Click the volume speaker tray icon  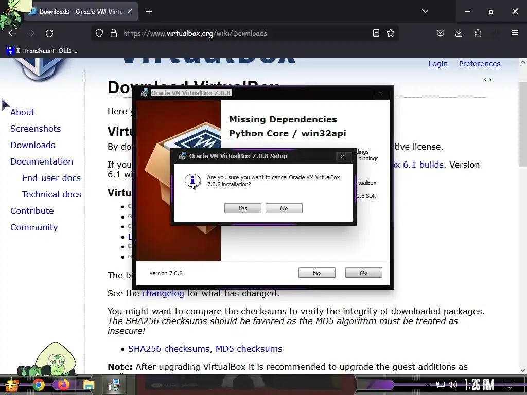click(x=453, y=385)
